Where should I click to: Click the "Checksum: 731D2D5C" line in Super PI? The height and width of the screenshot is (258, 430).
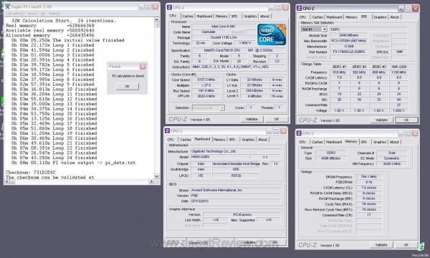pyautogui.click(x=30, y=173)
